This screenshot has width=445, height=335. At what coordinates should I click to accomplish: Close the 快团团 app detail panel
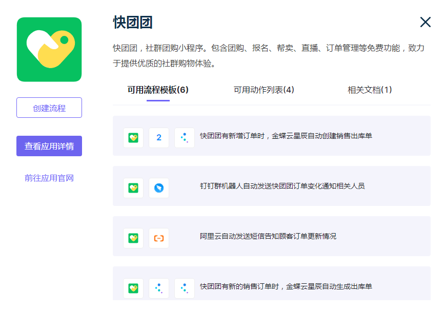tap(425, 22)
